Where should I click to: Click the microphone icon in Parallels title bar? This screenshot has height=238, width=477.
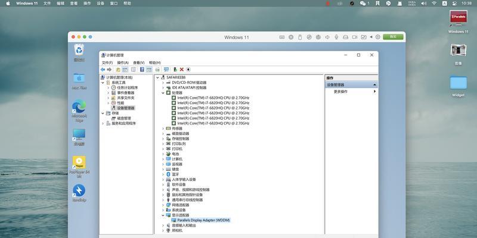click(x=336, y=37)
